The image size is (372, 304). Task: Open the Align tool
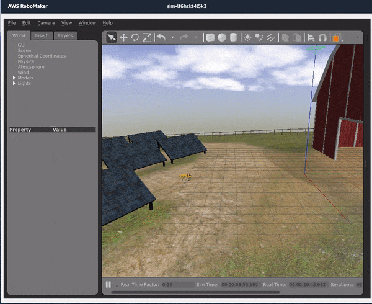[311, 37]
